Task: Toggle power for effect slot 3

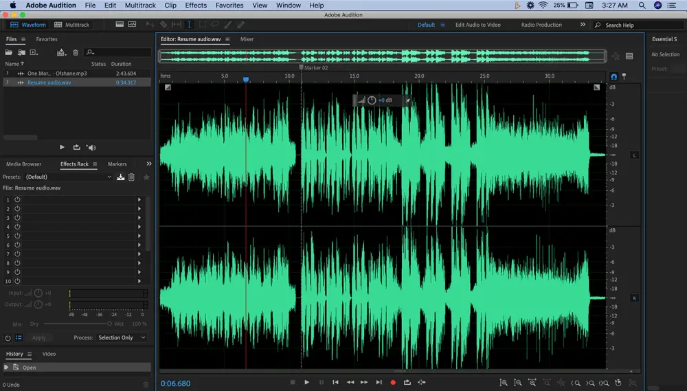Action: 17,217
